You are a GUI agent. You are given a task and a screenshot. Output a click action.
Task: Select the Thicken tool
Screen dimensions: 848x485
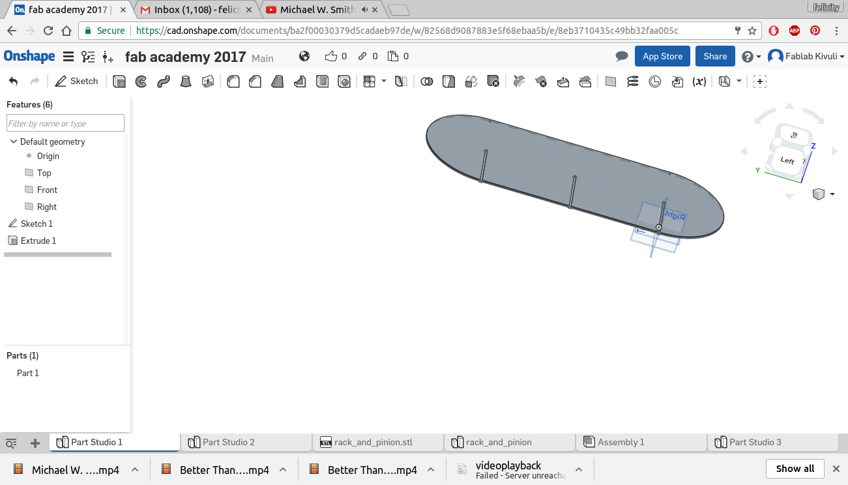pos(208,81)
